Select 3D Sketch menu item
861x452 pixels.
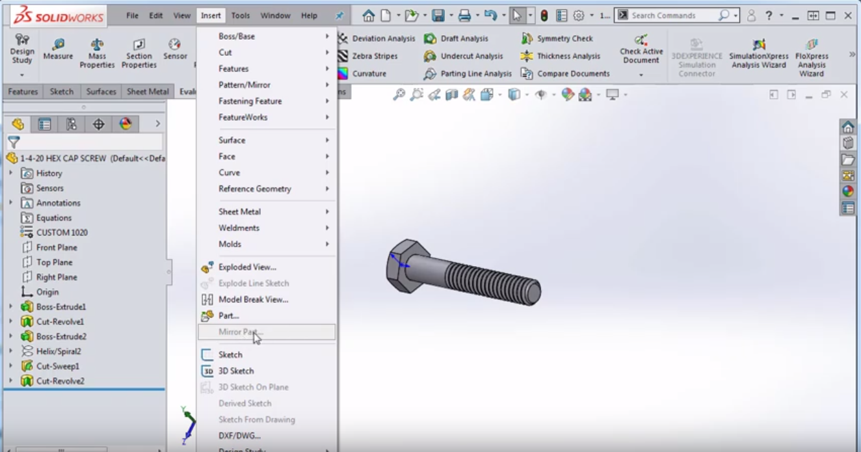tap(267, 371)
